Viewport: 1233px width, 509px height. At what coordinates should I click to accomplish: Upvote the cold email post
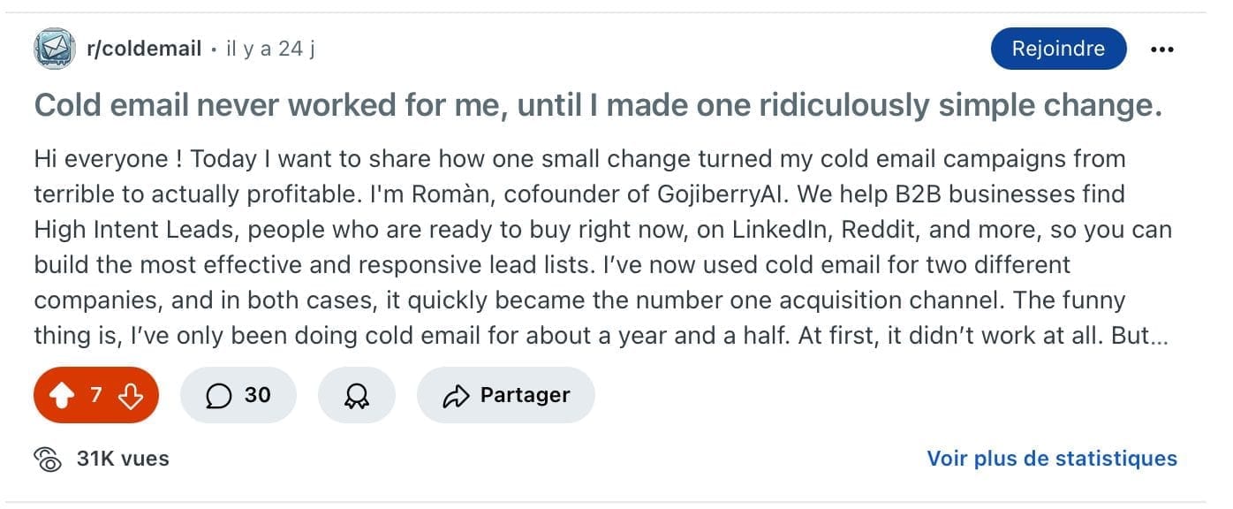point(62,396)
